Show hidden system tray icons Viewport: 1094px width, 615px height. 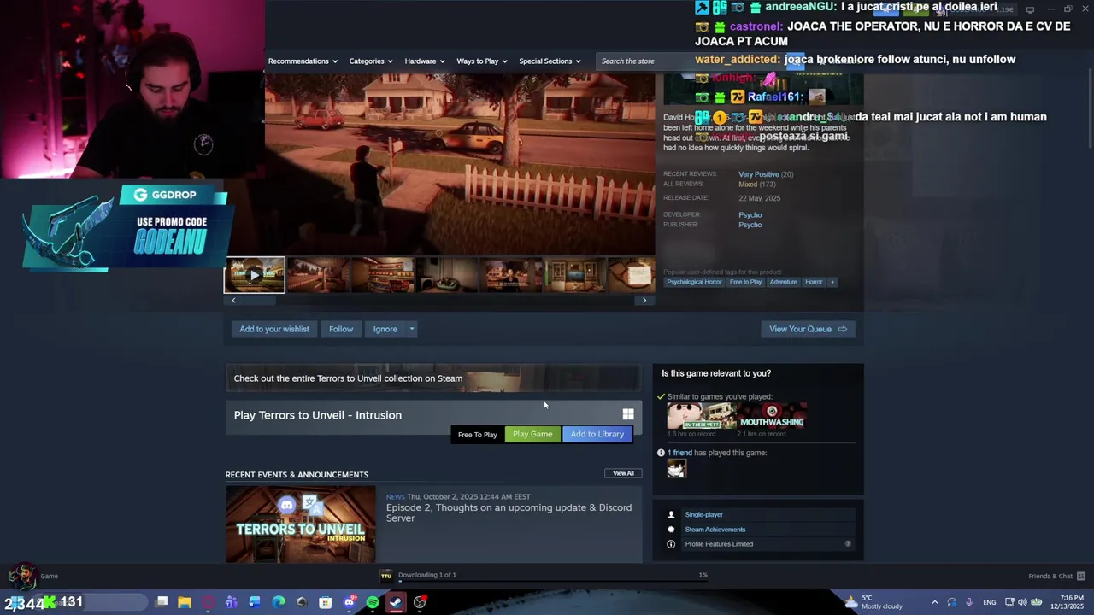tap(934, 602)
